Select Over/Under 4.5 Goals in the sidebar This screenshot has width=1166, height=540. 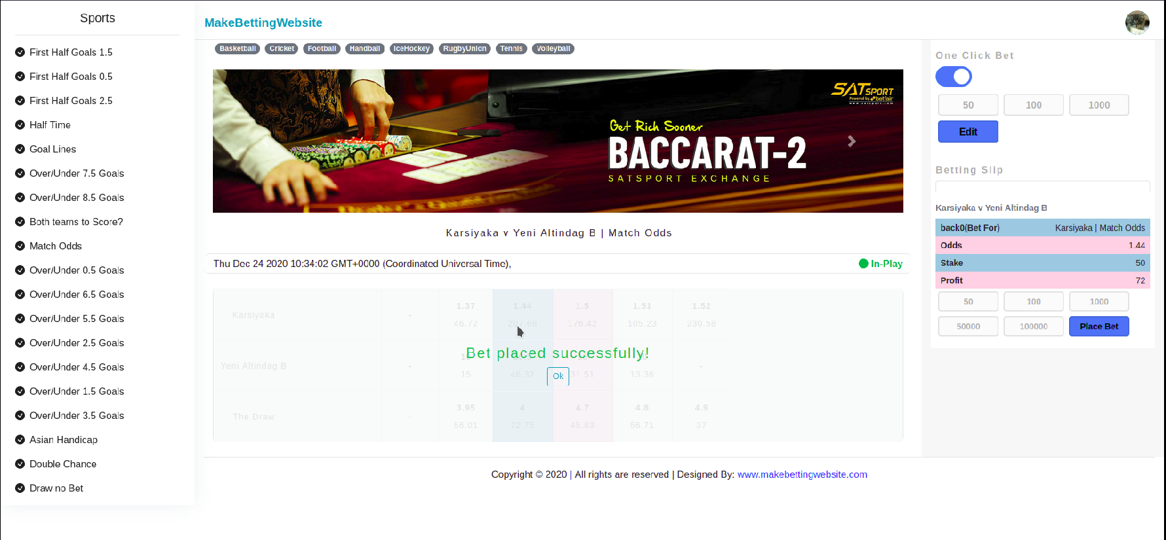(x=77, y=367)
